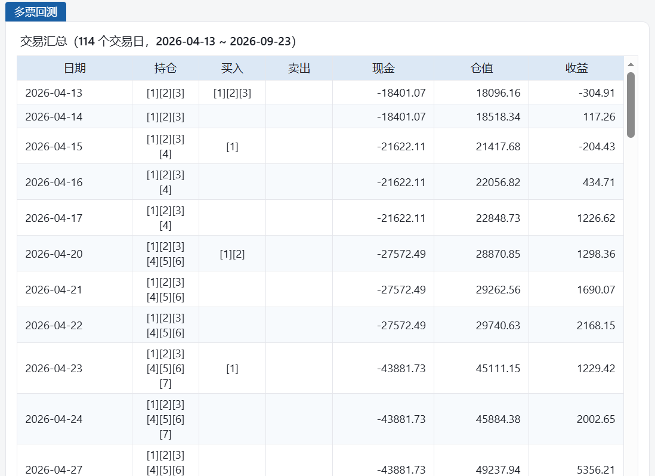Screen dimensions: 655x476
Task: Click the 收益 value -304.91
Action: (x=597, y=92)
